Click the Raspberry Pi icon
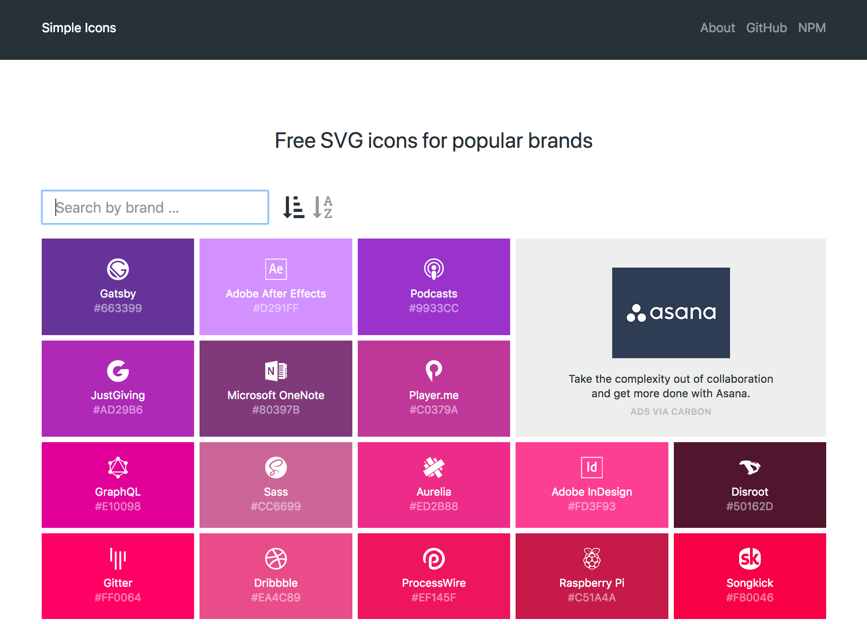This screenshot has height=624, width=867. click(592, 559)
